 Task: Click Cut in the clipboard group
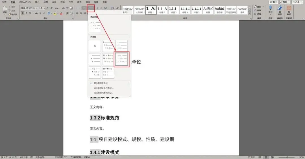coord(12,7)
